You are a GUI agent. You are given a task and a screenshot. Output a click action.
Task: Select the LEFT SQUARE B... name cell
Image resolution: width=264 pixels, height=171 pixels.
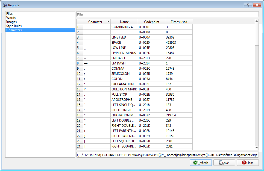pyautogui.click(x=124, y=141)
